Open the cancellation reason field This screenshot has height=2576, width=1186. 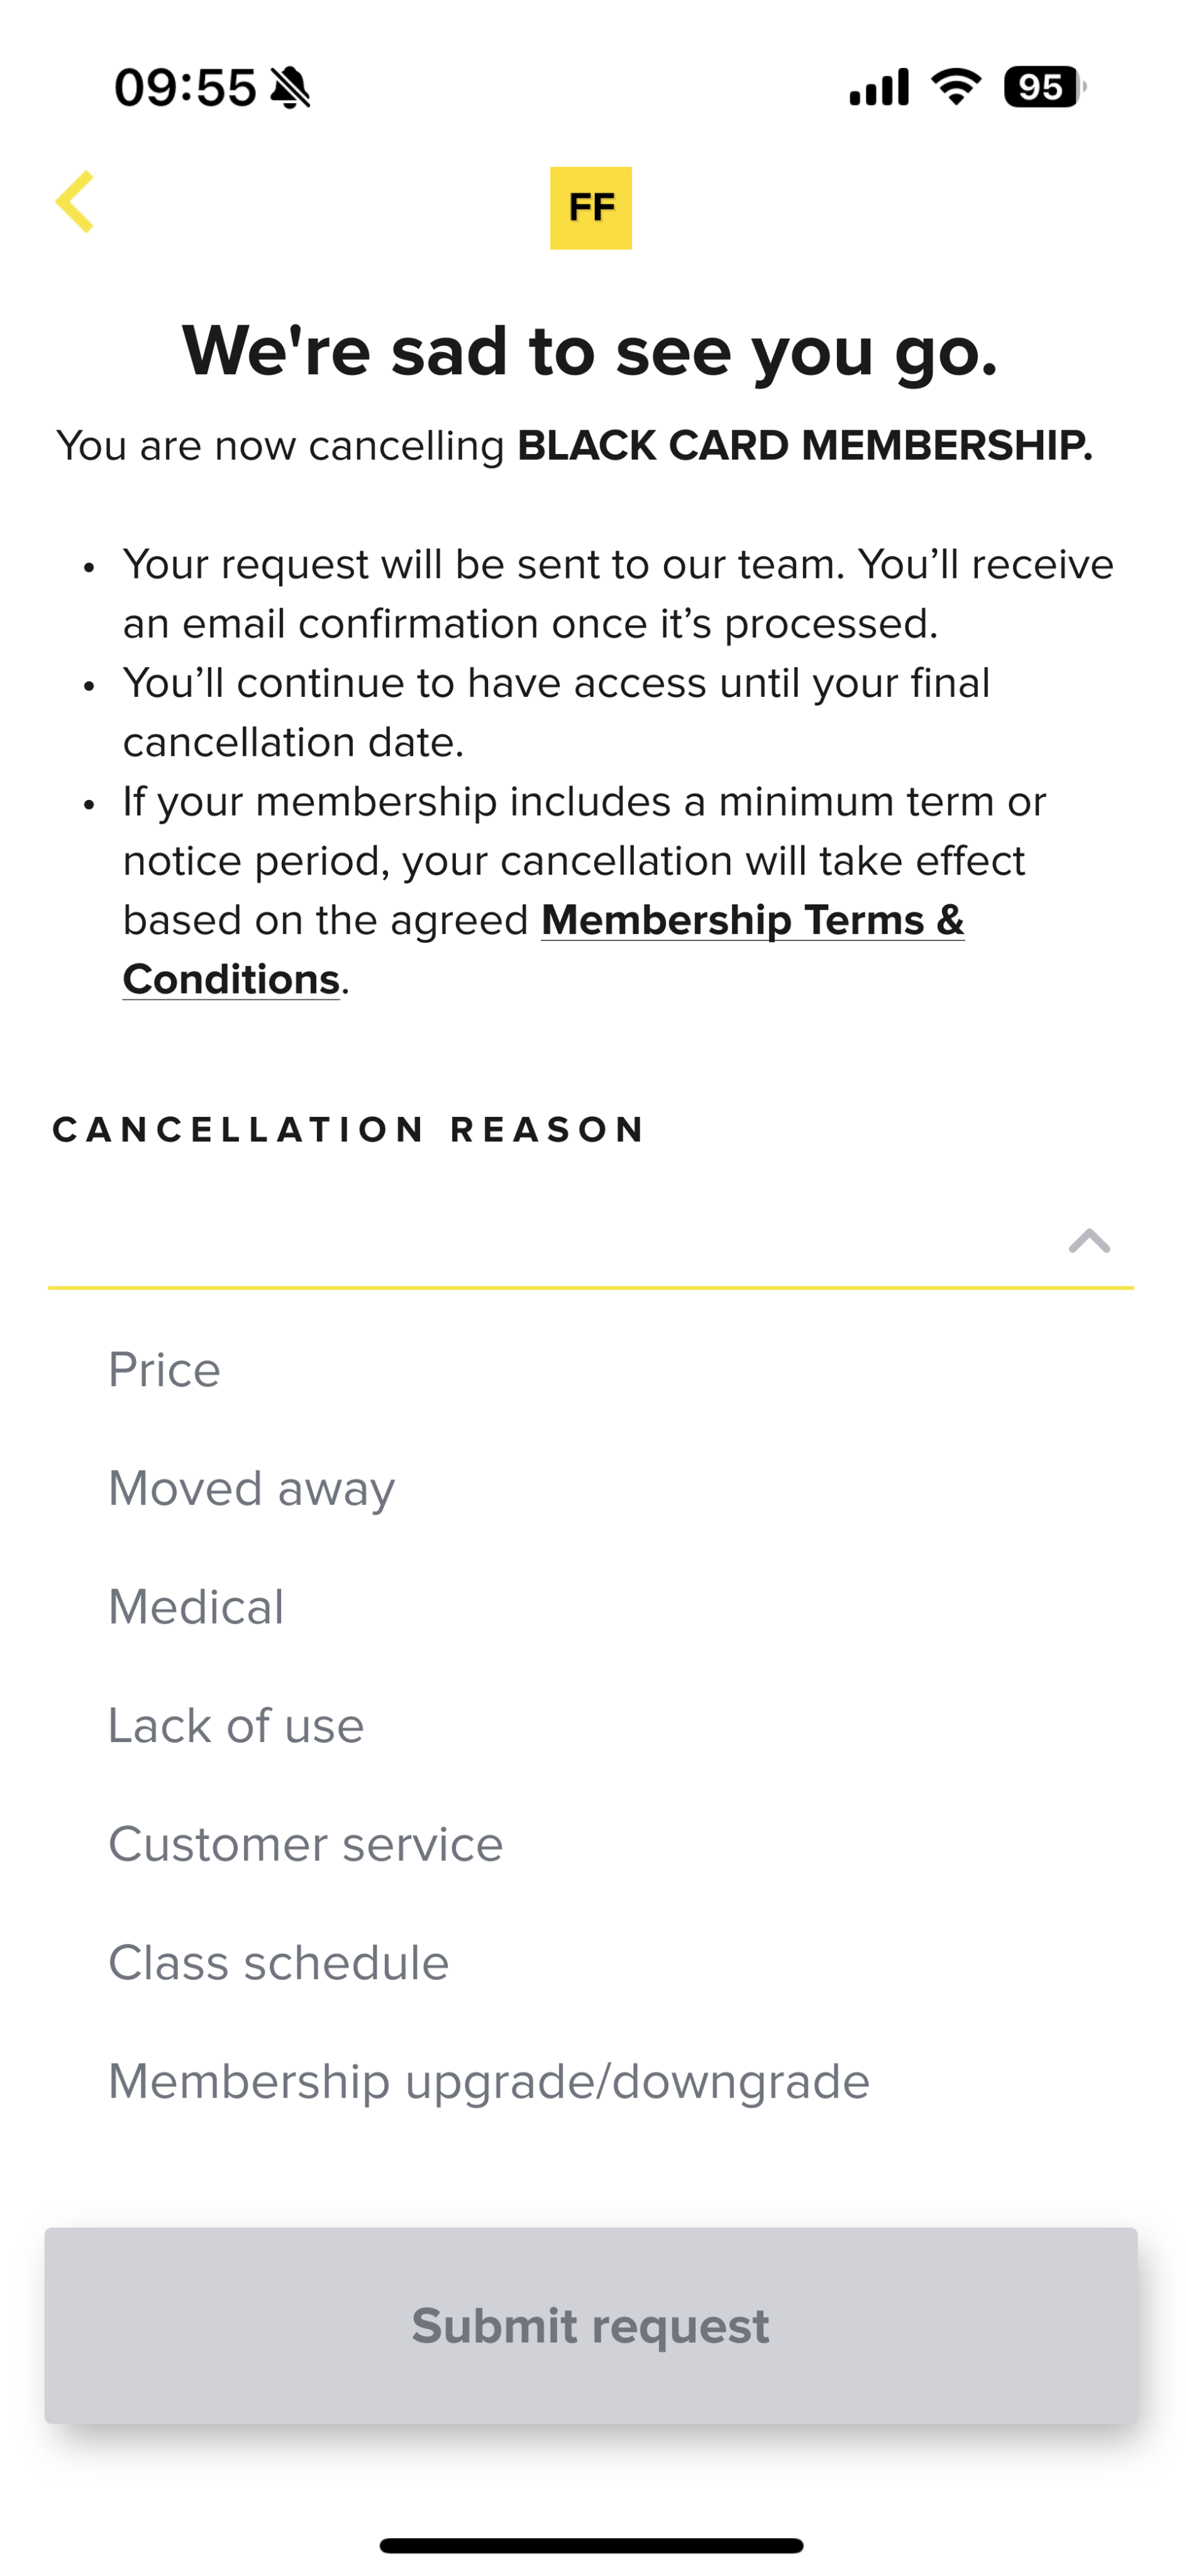(x=591, y=1241)
